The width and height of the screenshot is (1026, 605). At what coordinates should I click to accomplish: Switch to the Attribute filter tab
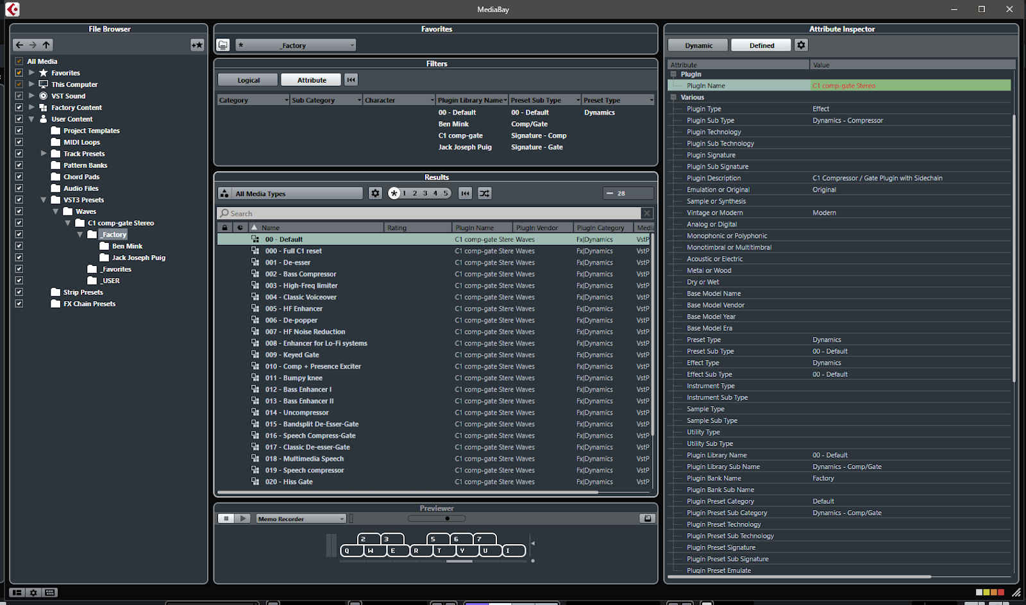tap(312, 80)
